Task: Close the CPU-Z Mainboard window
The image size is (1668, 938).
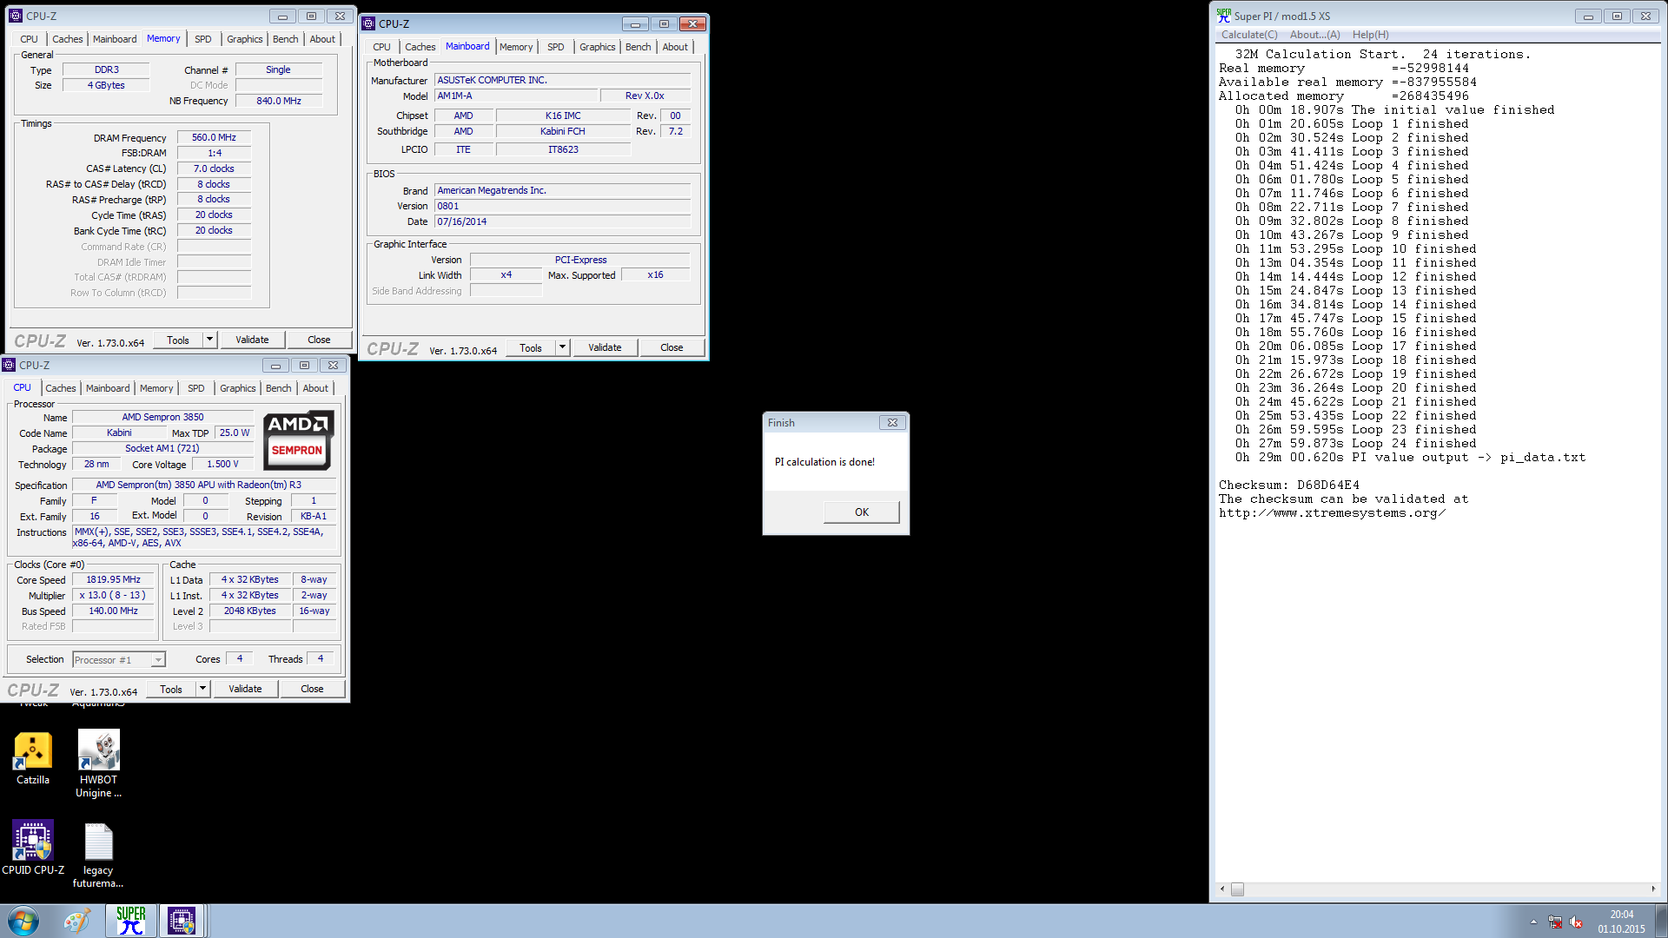Action: pyautogui.click(x=692, y=23)
